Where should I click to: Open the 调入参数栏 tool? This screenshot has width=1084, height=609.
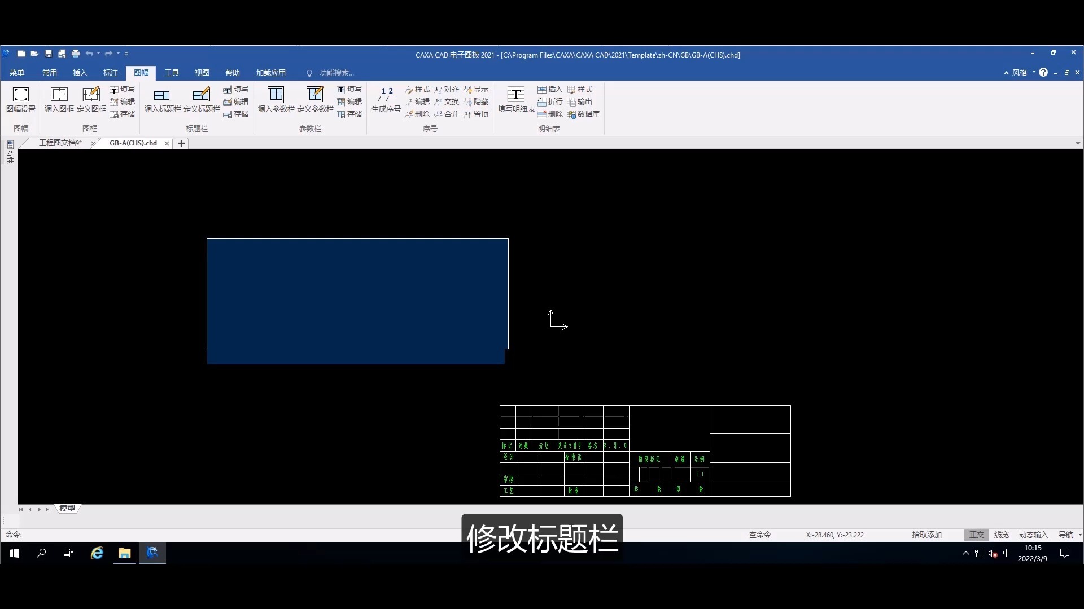(276, 100)
